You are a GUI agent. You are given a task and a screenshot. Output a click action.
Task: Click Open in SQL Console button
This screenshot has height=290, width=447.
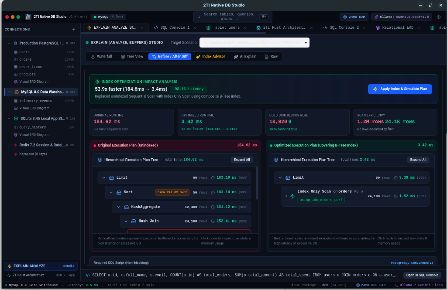[422, 275]
